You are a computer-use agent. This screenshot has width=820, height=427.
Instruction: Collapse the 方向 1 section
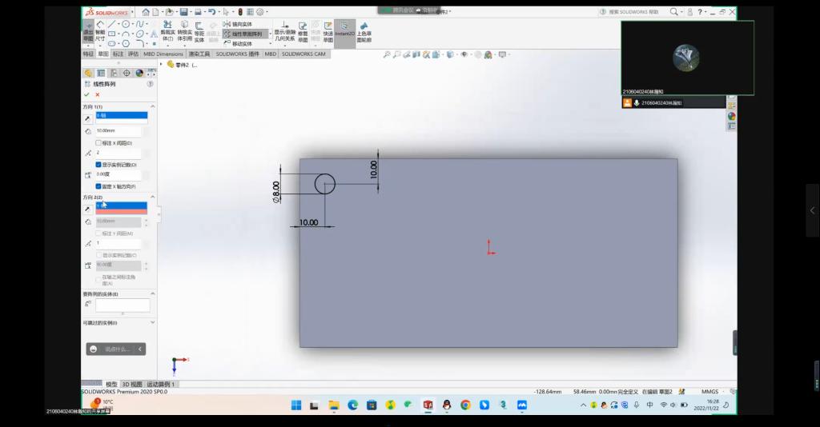click(152, 106)
